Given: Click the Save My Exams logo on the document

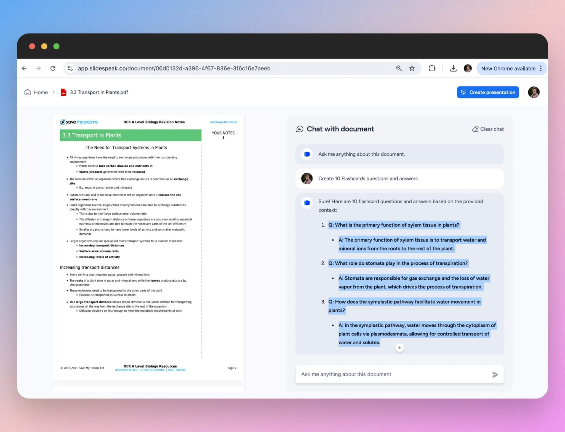Looking at the screenshot, I should tap(79, 122).
